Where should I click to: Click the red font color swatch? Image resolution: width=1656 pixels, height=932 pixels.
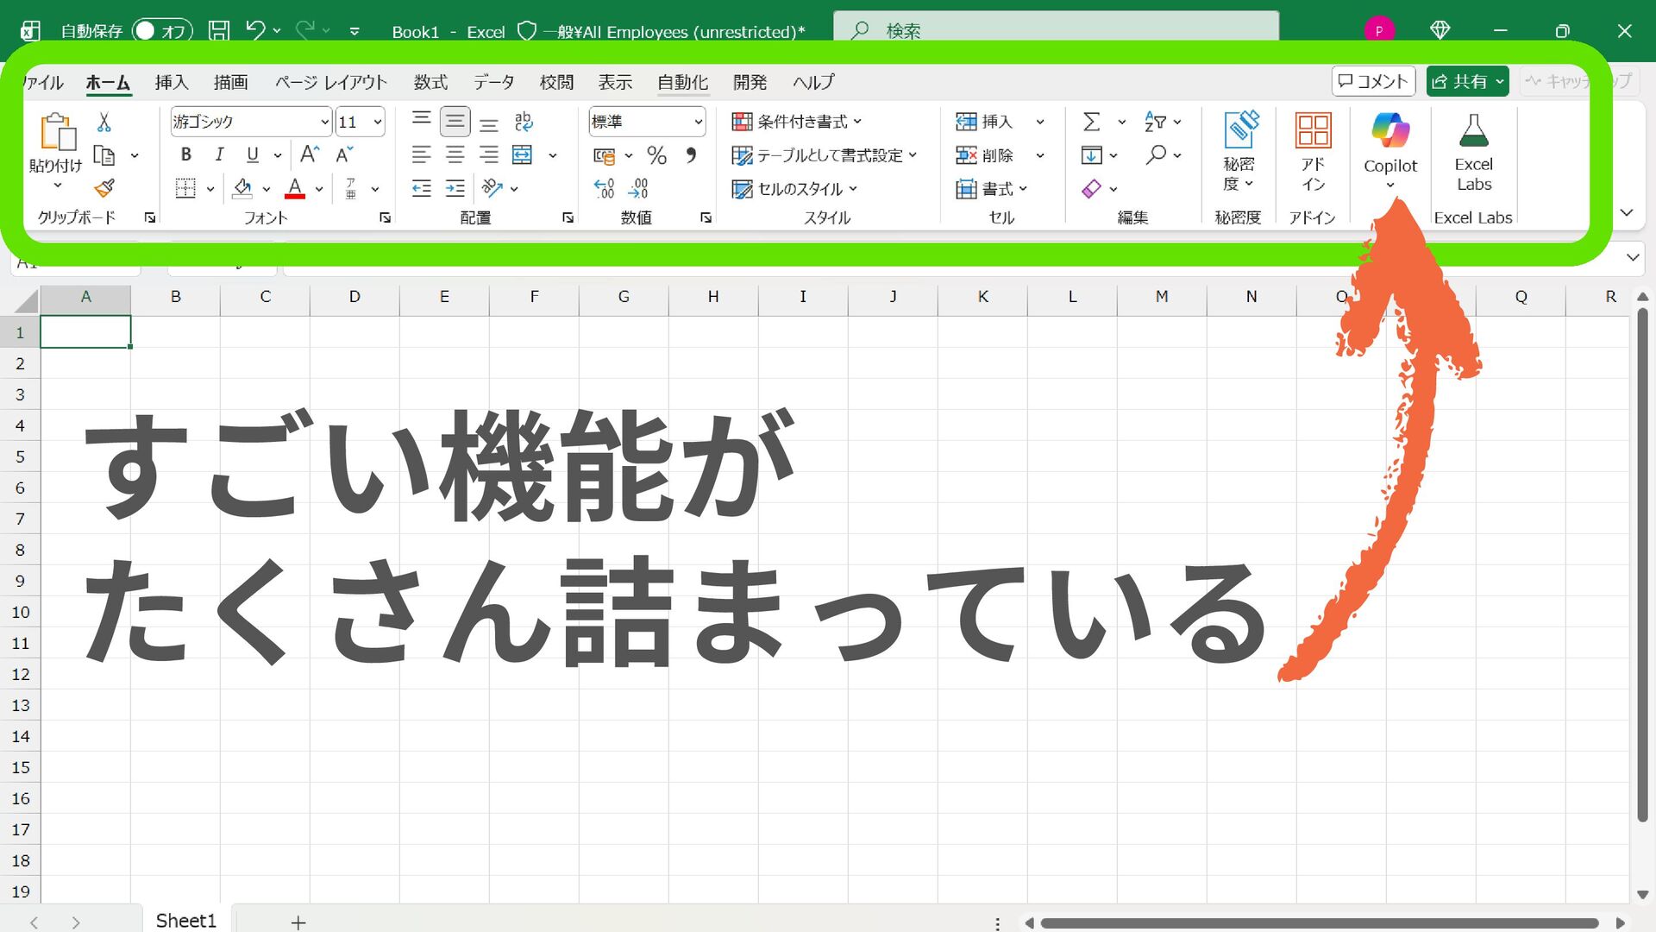point(295,188)
